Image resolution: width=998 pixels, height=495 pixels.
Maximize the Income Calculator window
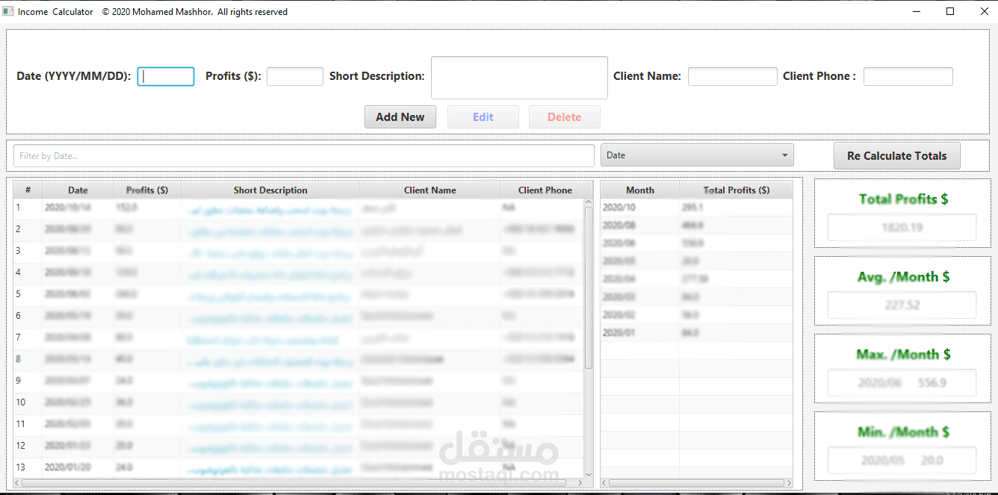[950, 11]
